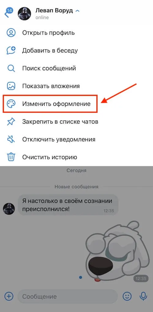
Task: Tap the trash bin icon
Action: tap(11, 157)
